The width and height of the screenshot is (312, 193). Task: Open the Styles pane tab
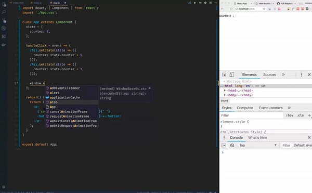coord(227,108)
